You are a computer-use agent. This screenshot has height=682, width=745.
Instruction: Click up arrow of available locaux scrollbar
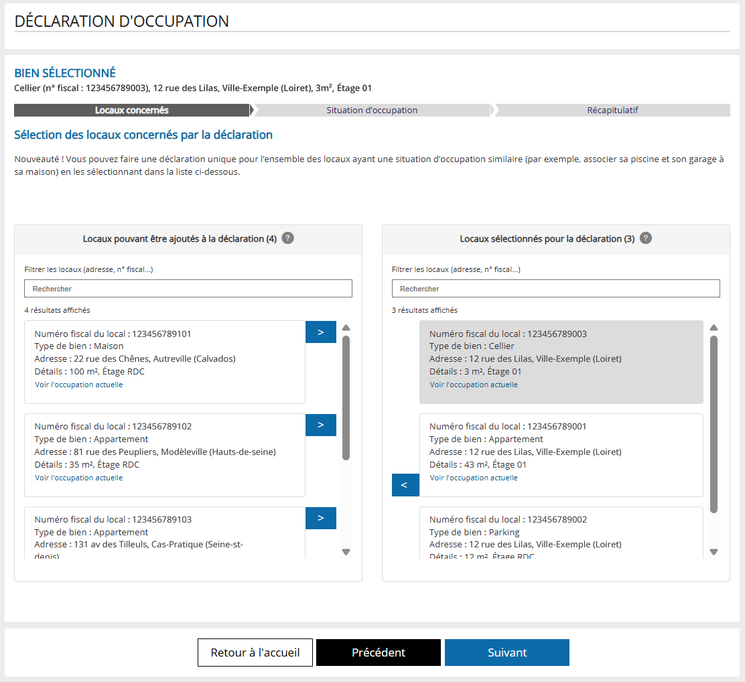point(346,328)
